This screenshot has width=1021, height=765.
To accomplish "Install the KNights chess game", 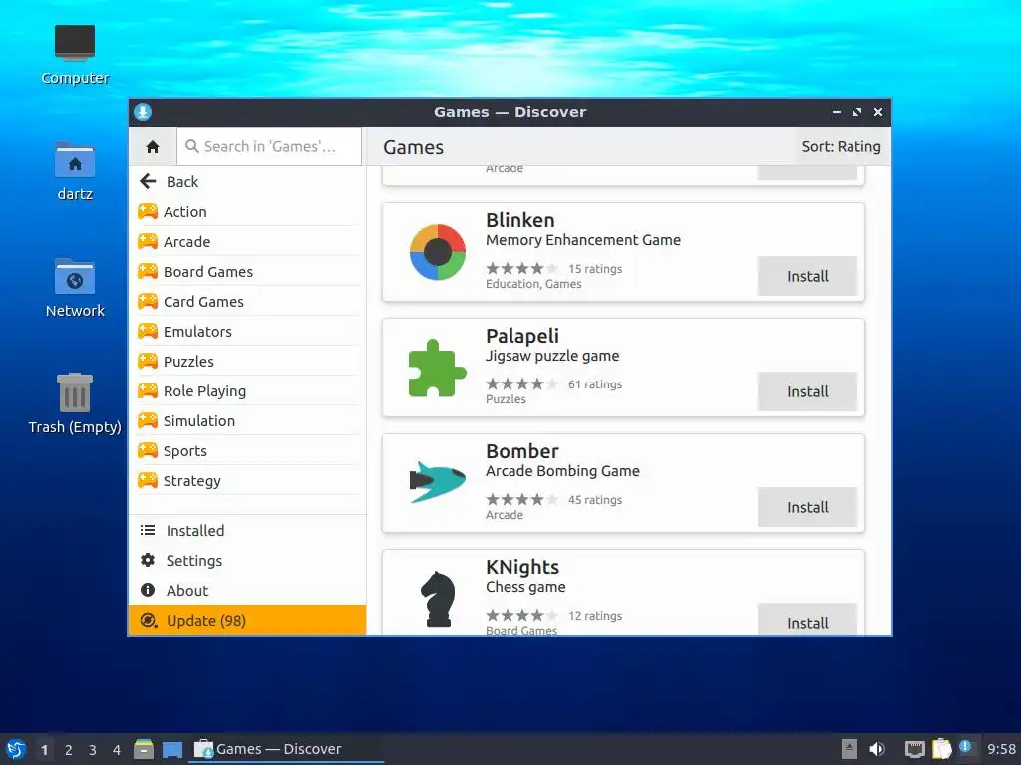I will point(807,620).
